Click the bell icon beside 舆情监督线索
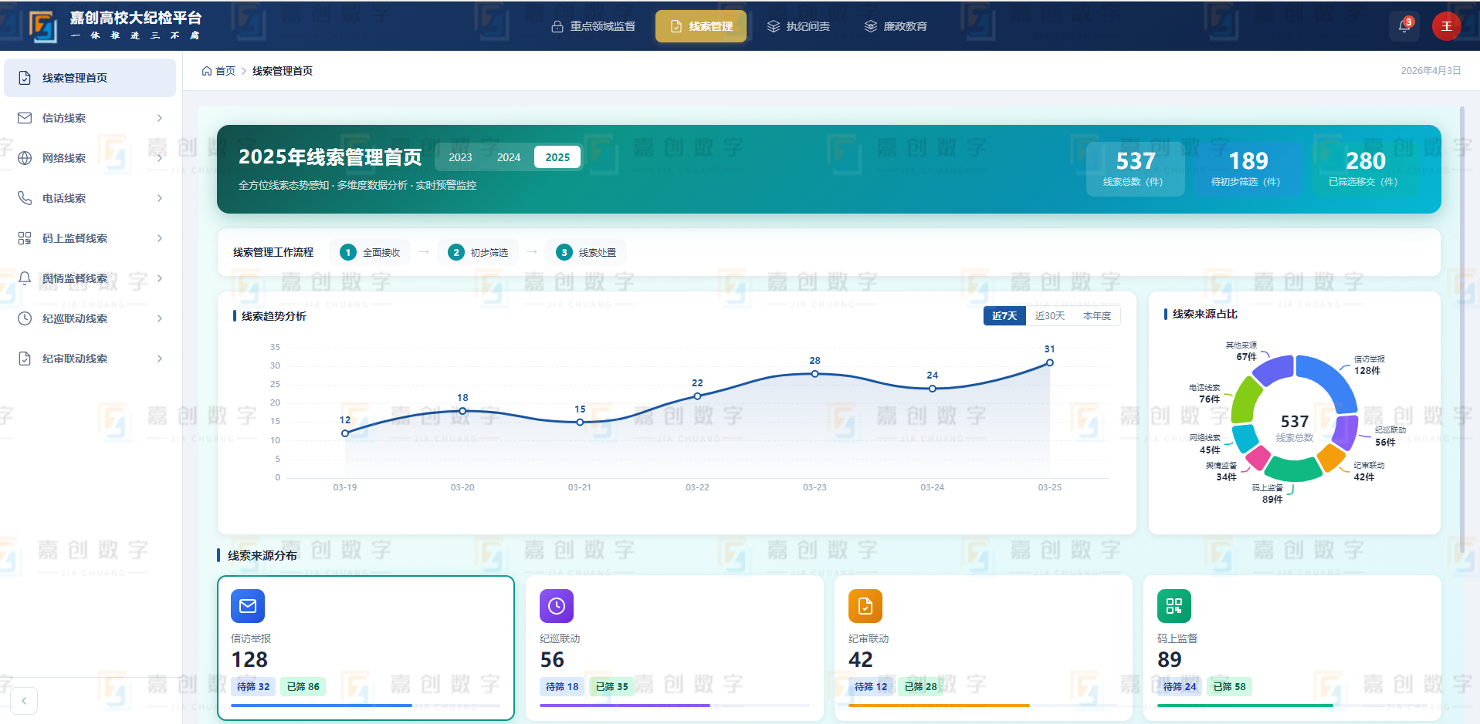 [x=25, y=278]
